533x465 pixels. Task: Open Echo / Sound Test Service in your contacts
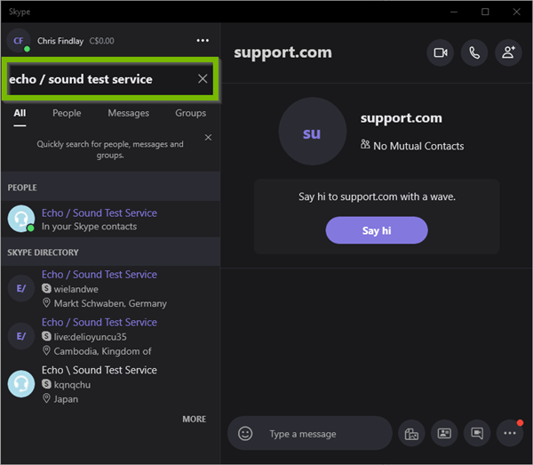tap(110, 219)
